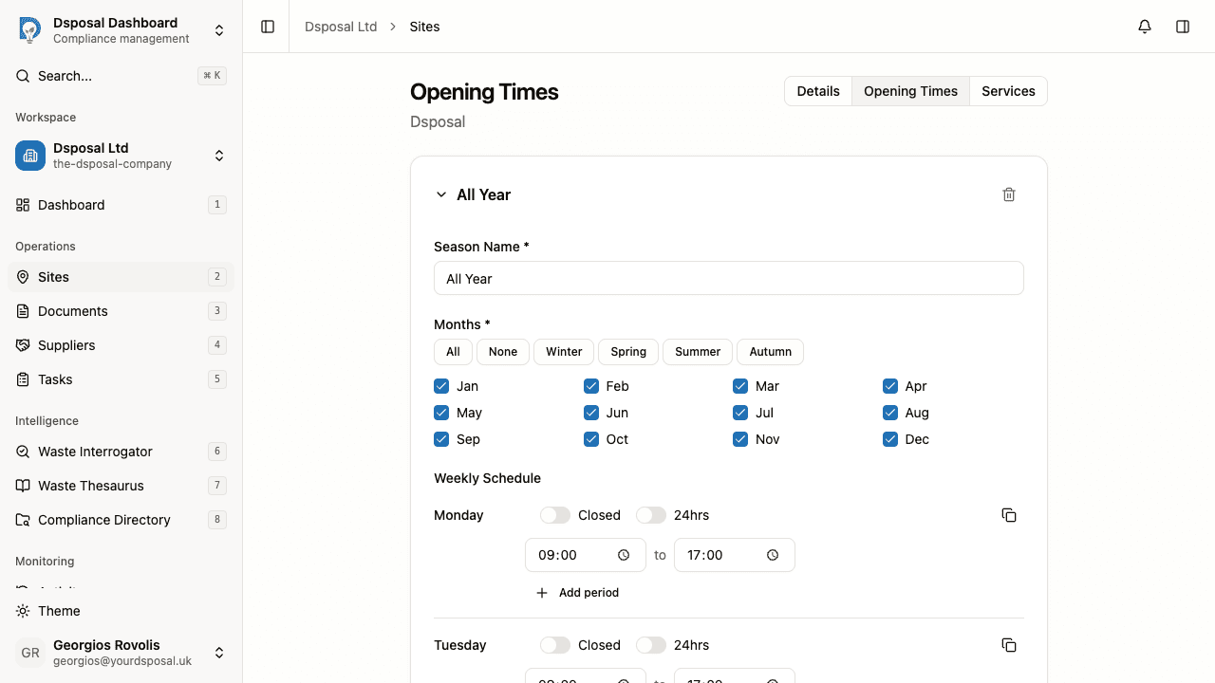This screenshot has height=683, width=1215.
Task: Uncheck the Jan month checkbox
Action: click(441, 386)
